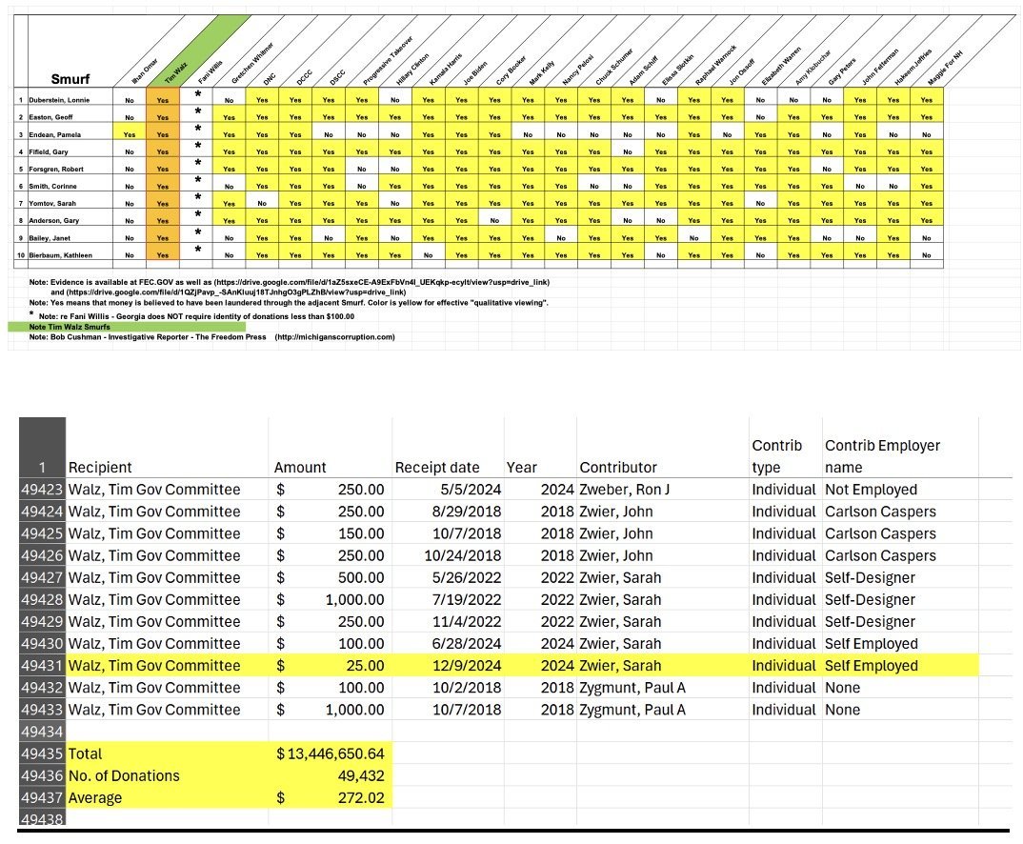Screen dimensions: 1023x844
Task: Click the Contrib Employer name header cell
Action: tap(886, 455)
